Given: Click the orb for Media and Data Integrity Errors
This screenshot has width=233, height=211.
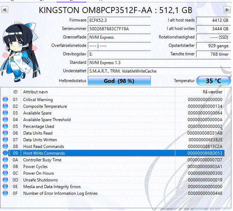Looking at the screenshot, I should tap(5, 187).
